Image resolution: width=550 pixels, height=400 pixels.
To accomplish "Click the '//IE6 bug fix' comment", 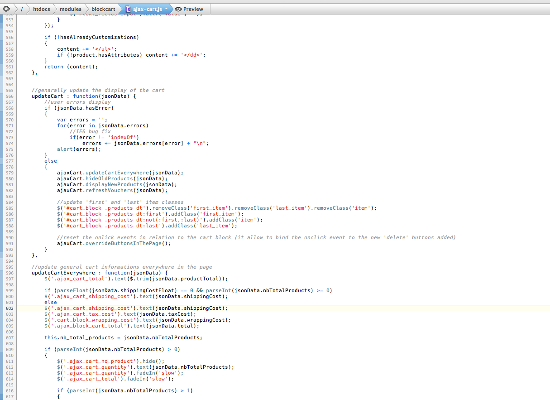I will point(90,131).
